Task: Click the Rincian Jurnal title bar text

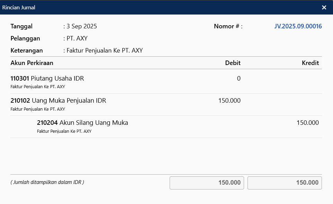Action: click(19, 8)
